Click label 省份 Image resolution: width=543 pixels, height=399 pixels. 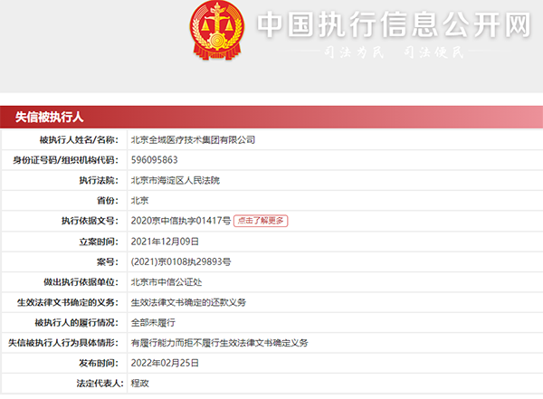[108, 201]
